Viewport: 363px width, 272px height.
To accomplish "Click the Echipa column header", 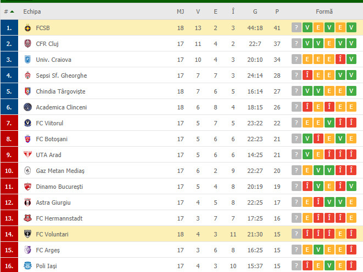I will click(32, 11).
